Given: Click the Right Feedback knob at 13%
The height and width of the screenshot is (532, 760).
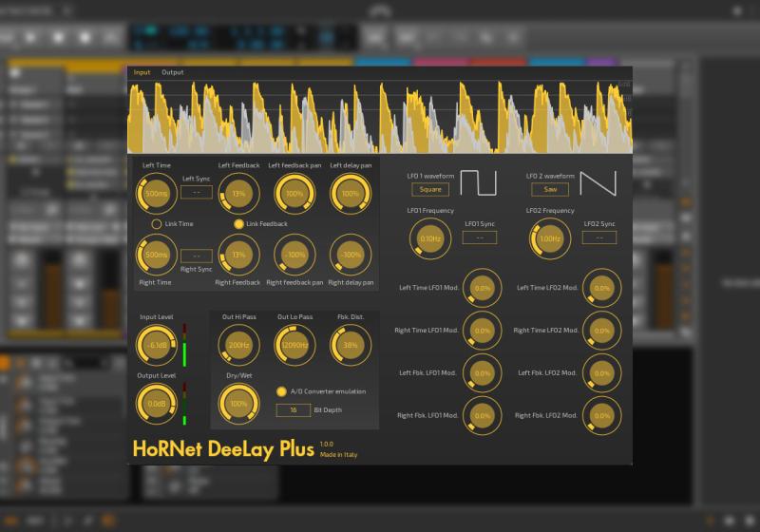Looking at the screenshot, I should pos(238,255).
